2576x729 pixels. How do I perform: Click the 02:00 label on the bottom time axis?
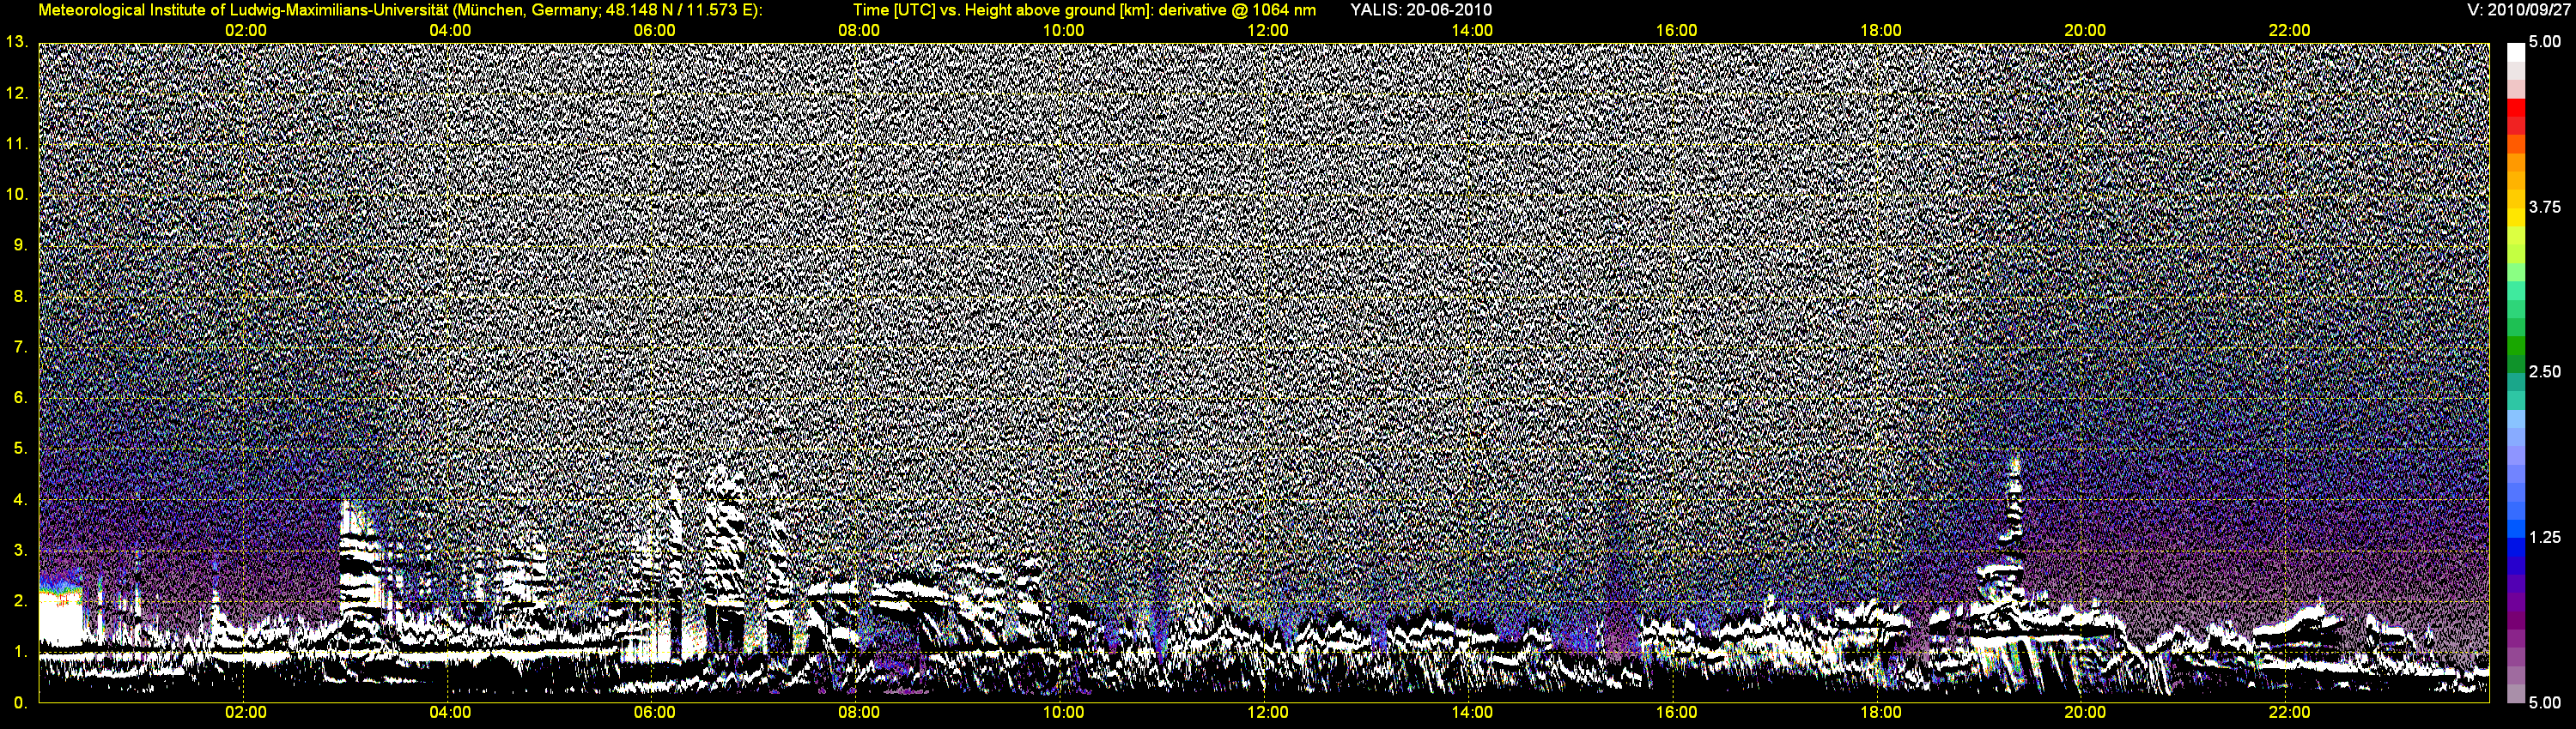[x=245, y=712]
